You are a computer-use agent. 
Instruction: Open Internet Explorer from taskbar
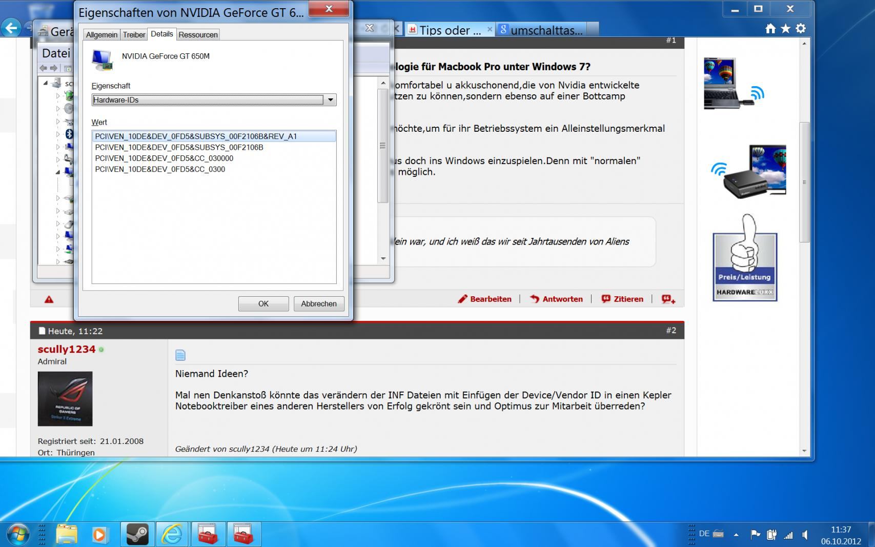(172, 535)
